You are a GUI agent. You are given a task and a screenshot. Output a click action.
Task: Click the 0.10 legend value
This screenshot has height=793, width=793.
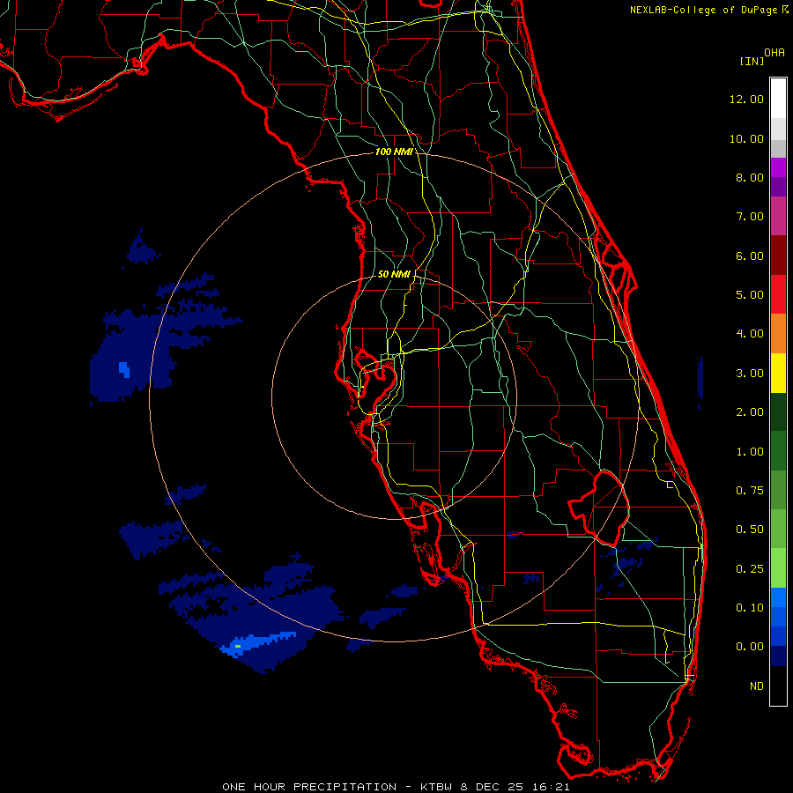point(750,608)
